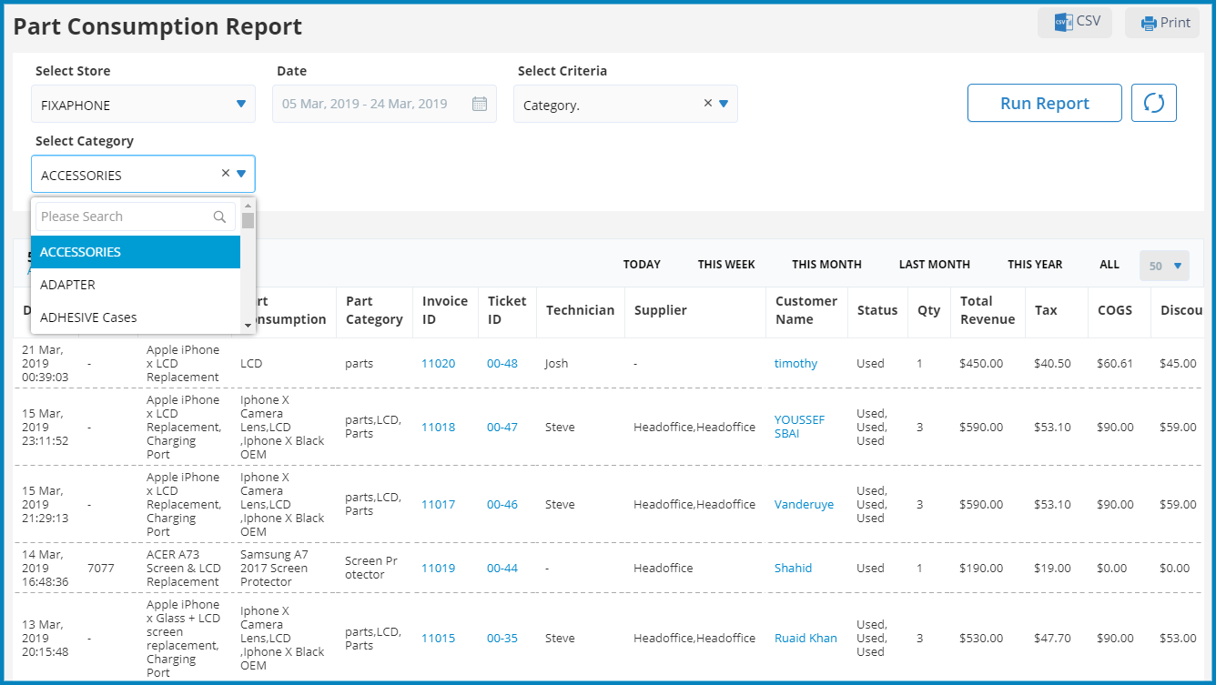
Task: Open ticket 00-44
Action: [502, 568]
